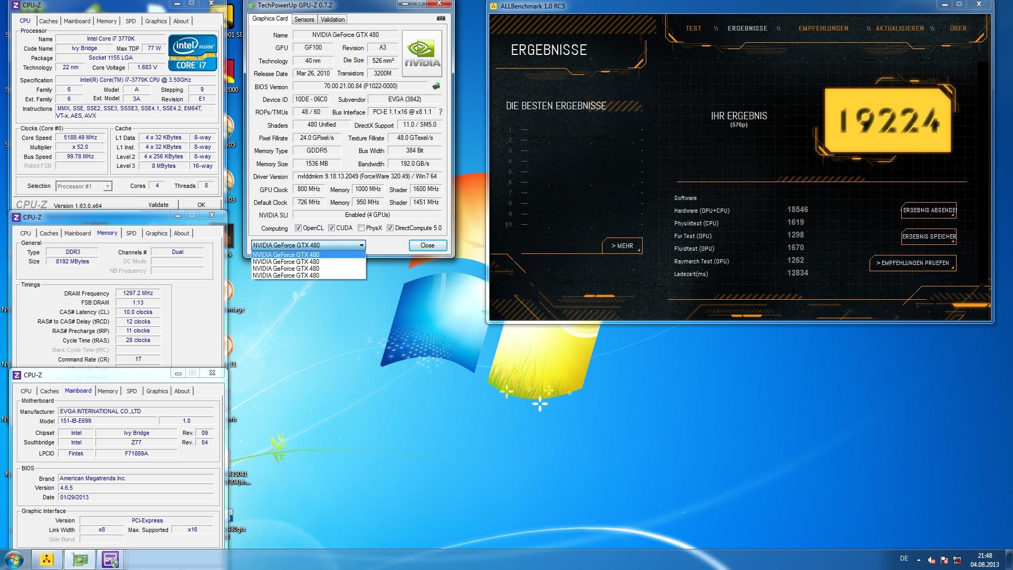1013x570 pixels.
Task: Click the ERGEBNIS ABSENDEN button
Action: tap(929, 210)
